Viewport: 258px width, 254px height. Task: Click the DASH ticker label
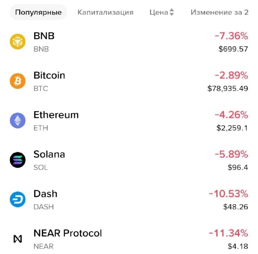44,207
